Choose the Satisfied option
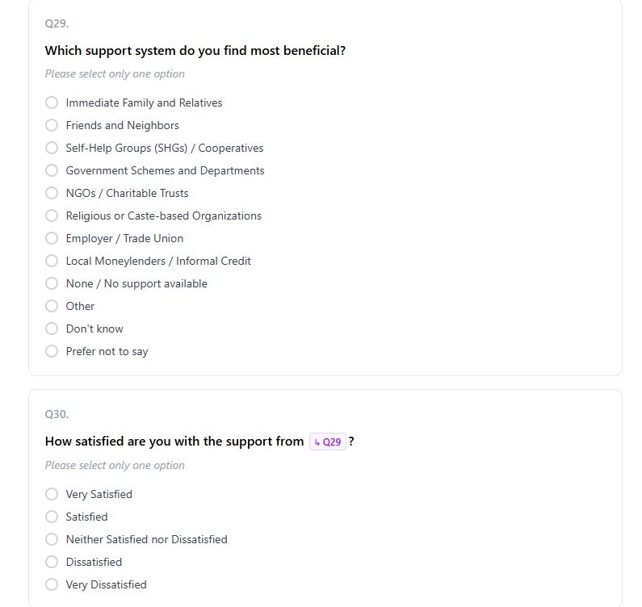 (52, 517)
